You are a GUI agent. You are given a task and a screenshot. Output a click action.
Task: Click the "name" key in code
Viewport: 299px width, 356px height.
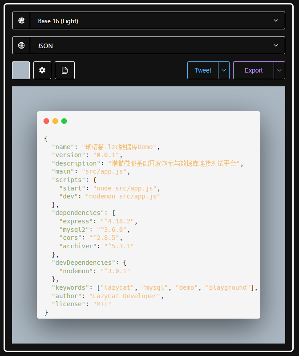tap(63, 147)
